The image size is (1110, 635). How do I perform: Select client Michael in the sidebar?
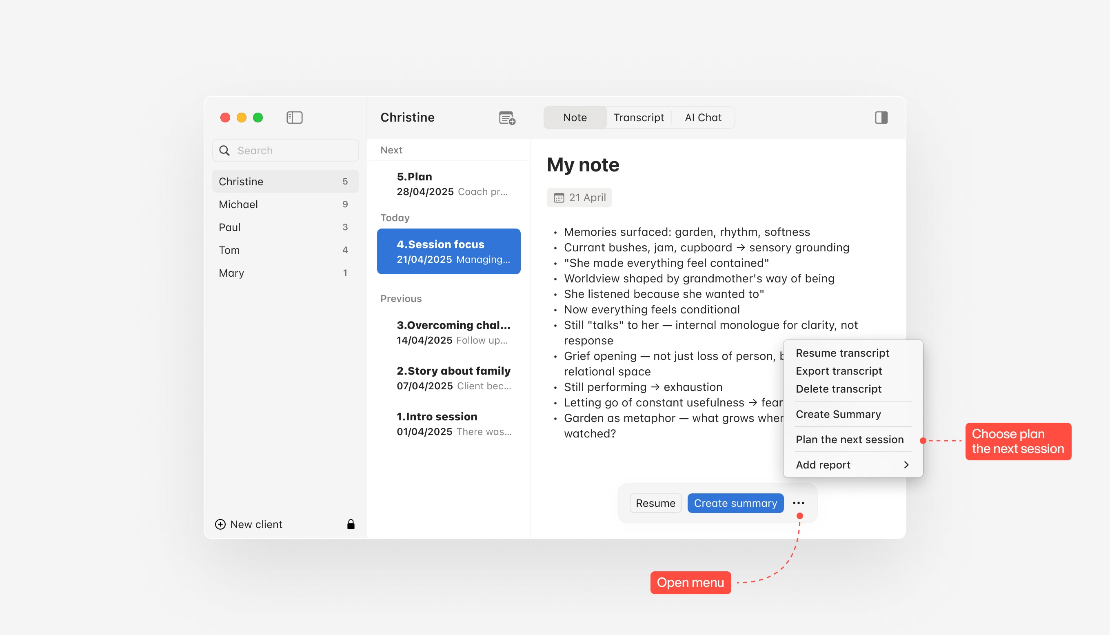238,204
